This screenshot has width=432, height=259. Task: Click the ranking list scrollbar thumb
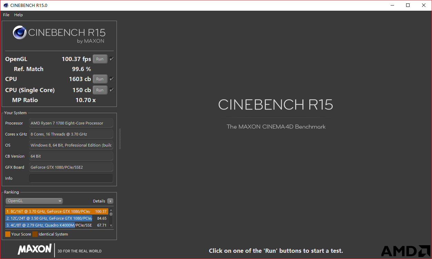tap(111, 214)
